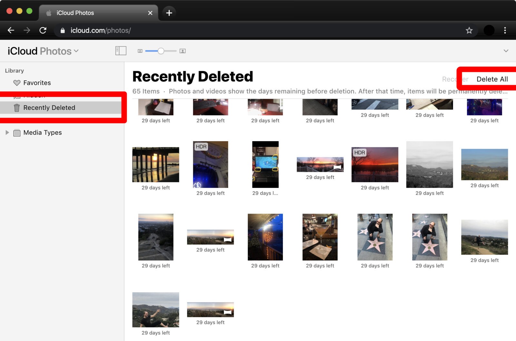Select Favorites in the Library sidebar
The height and width of the screenshot is (341, 516).
coord(37,83)
